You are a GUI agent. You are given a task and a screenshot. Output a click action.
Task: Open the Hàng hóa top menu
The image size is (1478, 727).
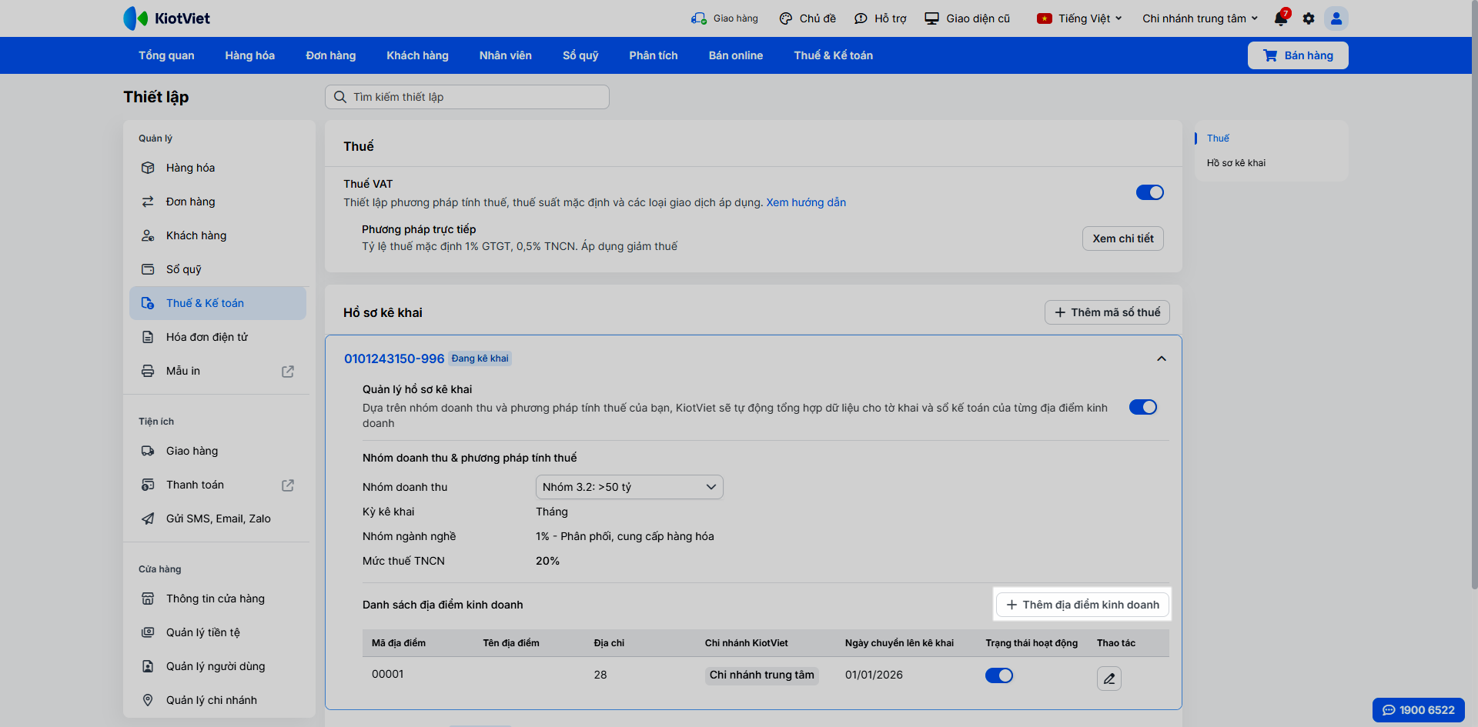click(x=250, y=55)
